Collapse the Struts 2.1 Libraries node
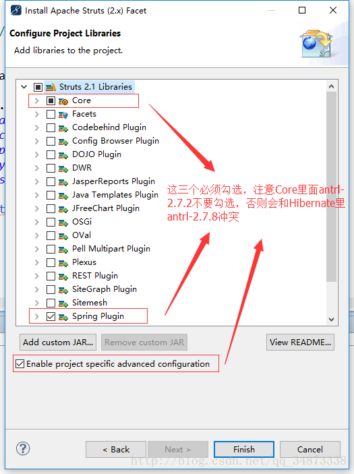This screenshot has height=474, width=354. pyautogui.click(x=24, y=87)
